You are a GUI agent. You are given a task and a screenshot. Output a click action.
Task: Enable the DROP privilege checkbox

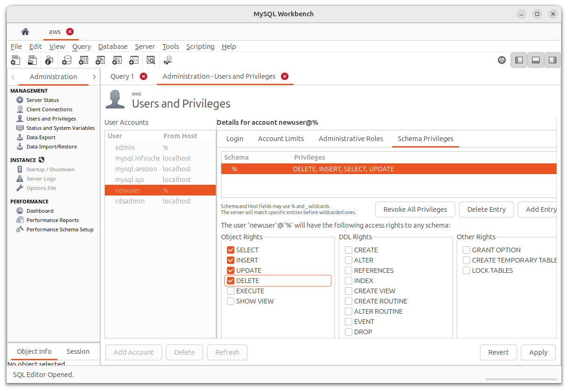(x=349, y=332)
